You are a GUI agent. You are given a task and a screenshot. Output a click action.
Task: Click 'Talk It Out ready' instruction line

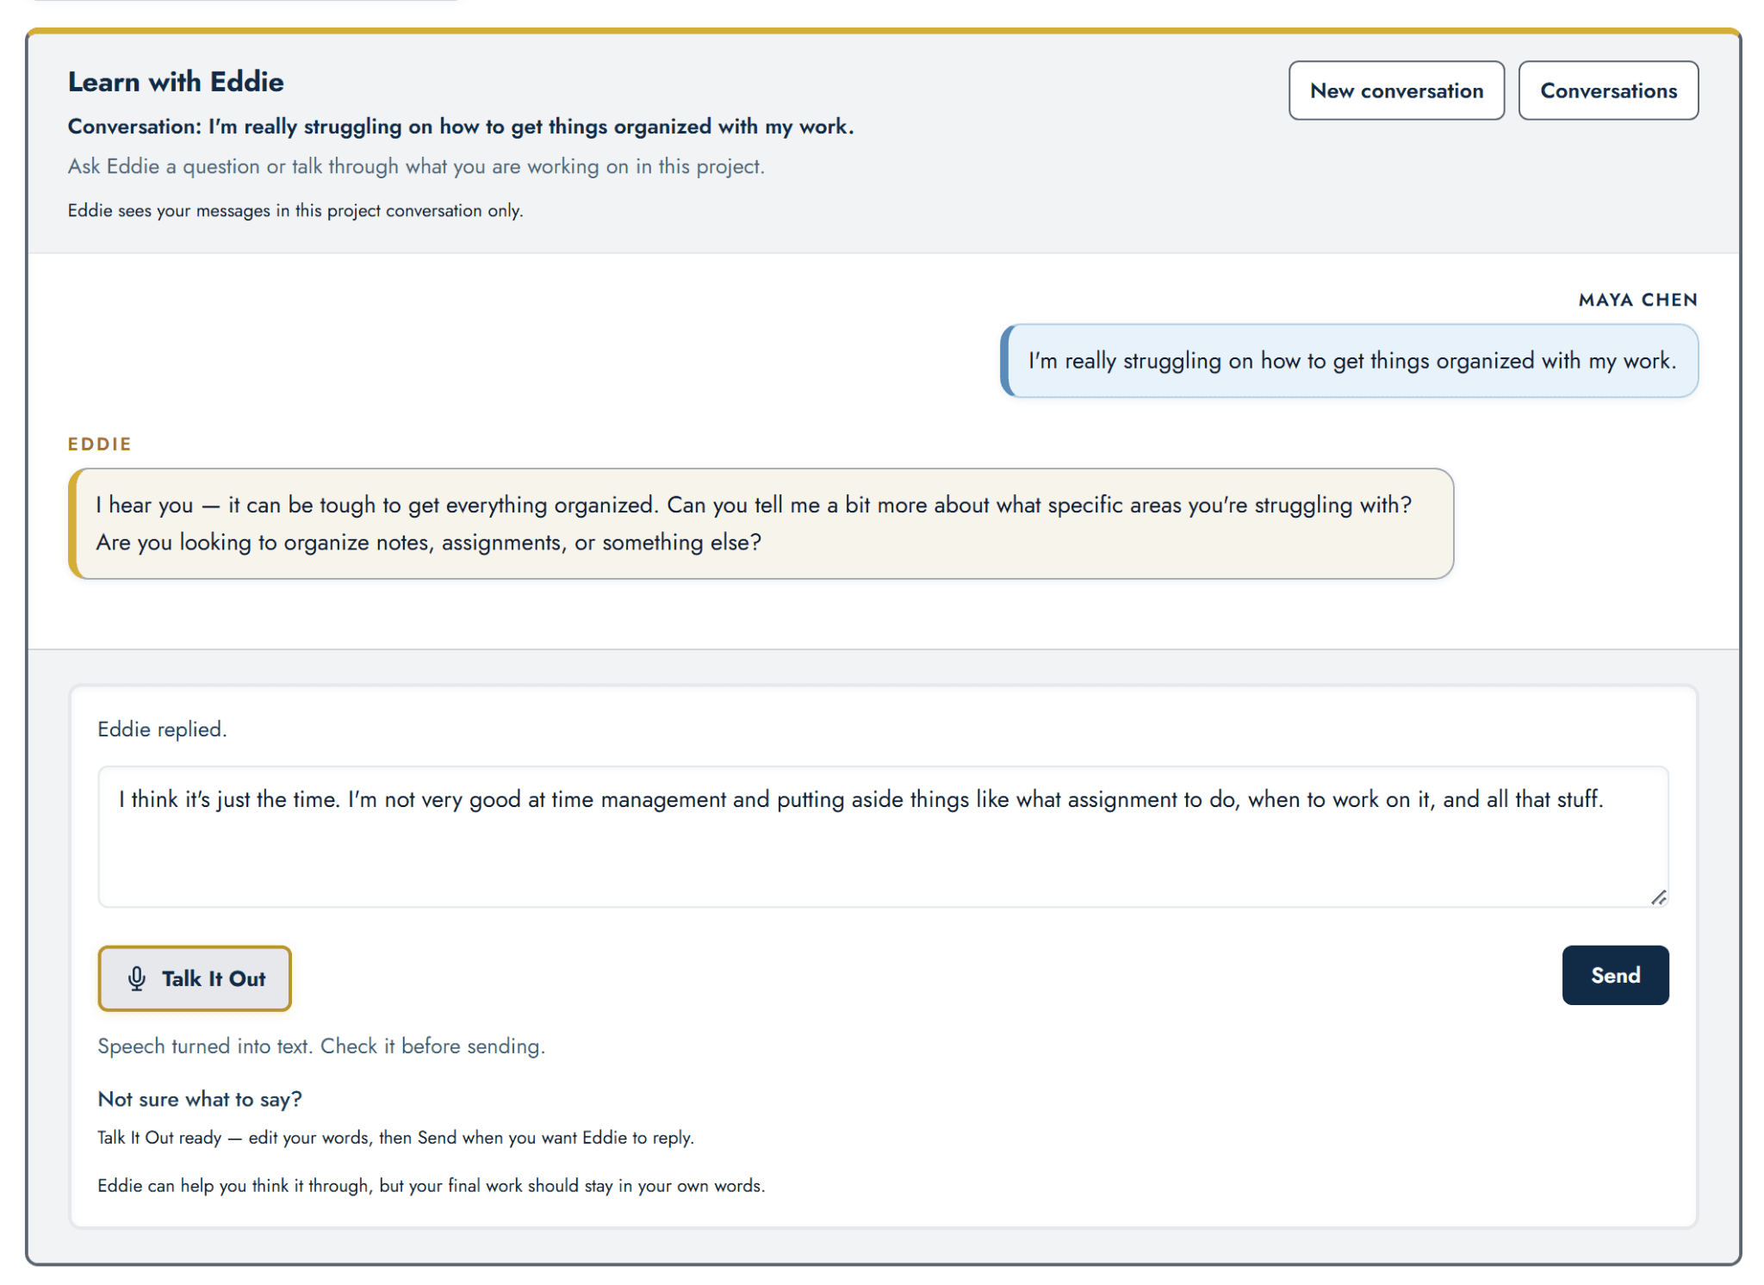[x=395, y=1138]
